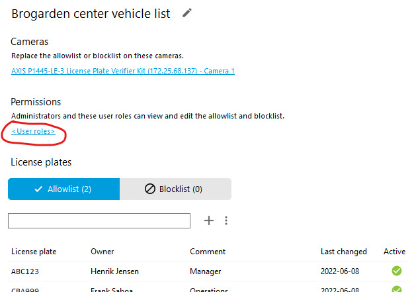Switch to the Blocklist (0) tab

[x=175, y=189]
